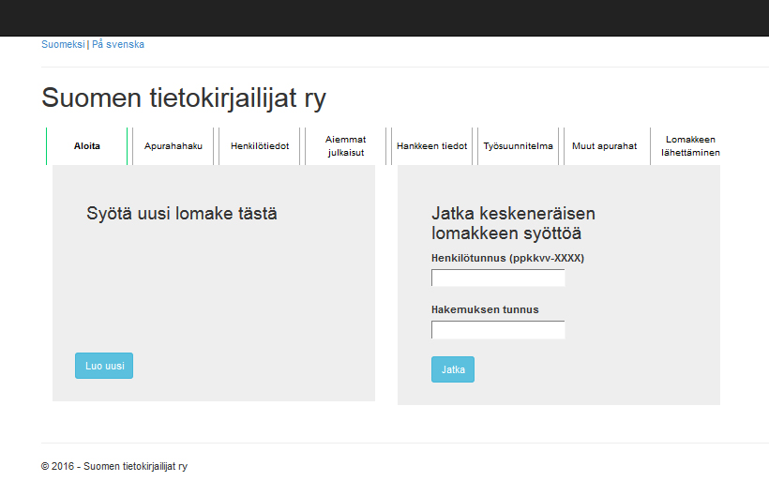Open the Aiemmat julkaisut tab
Screen dimensions: 769x481
click(346, 146)
